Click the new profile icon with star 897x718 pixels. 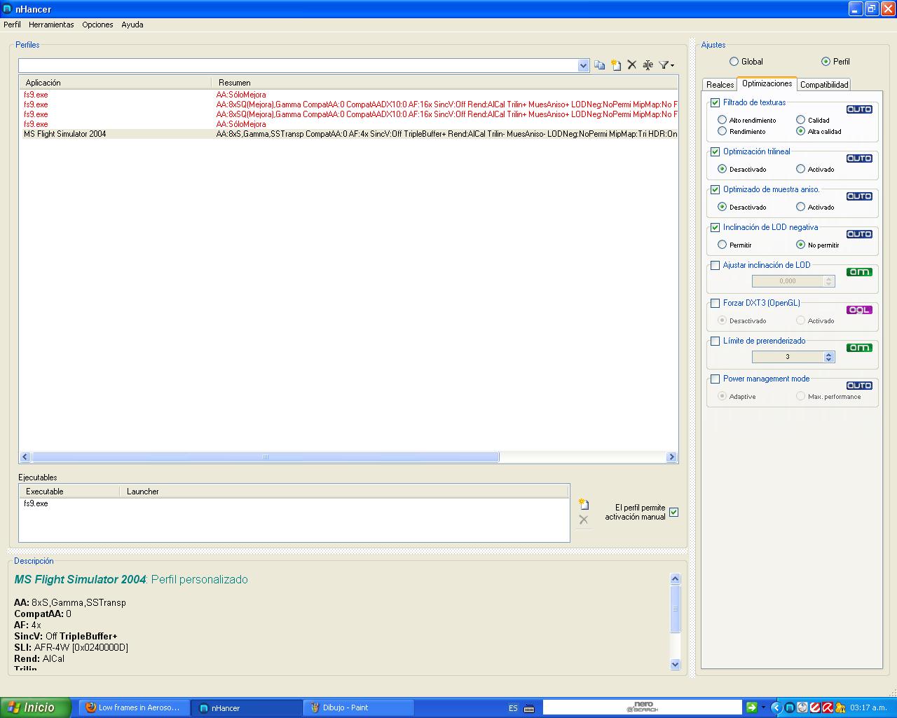point(616,65)
